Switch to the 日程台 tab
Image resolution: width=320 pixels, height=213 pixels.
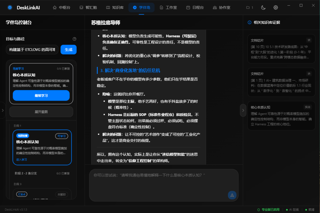(x=195, y=7)
